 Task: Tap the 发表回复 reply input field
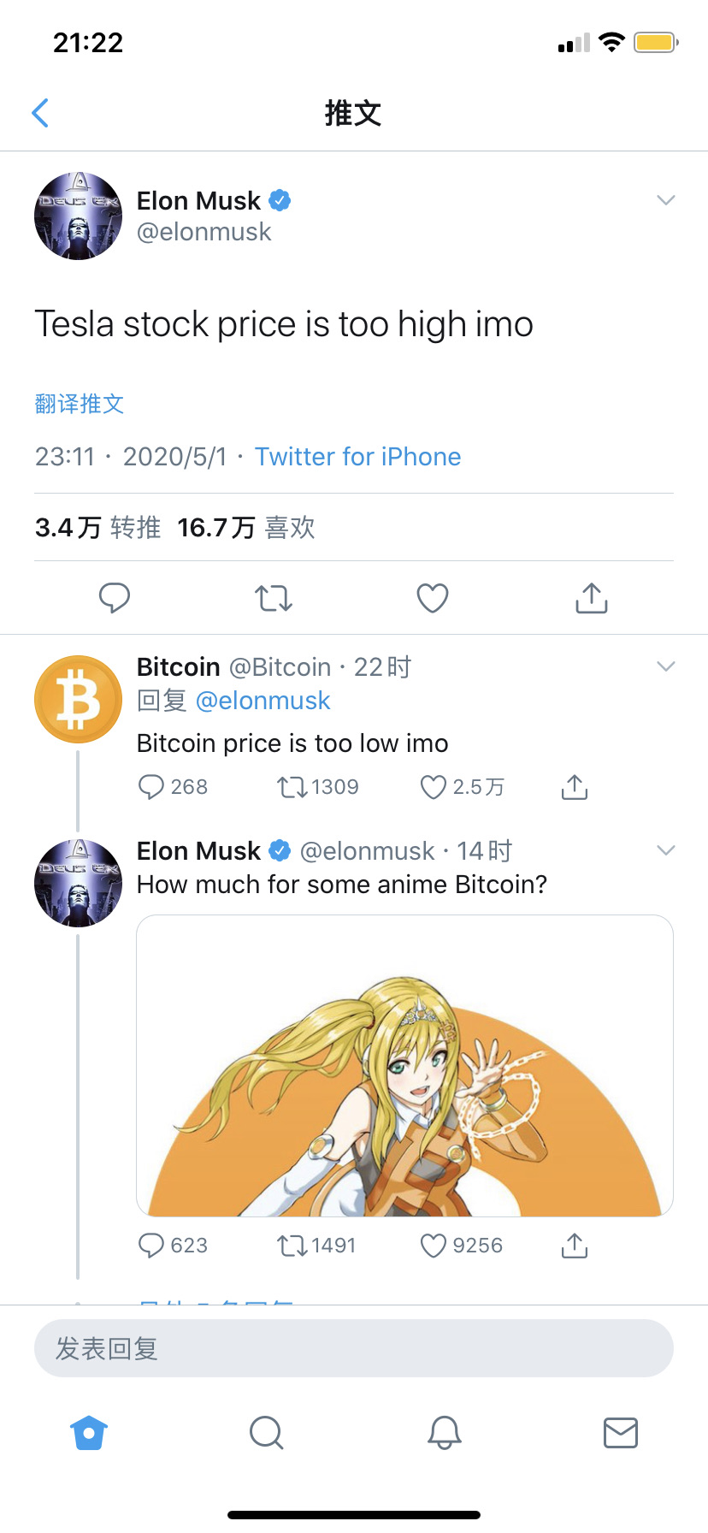(x=353, y=1348)
